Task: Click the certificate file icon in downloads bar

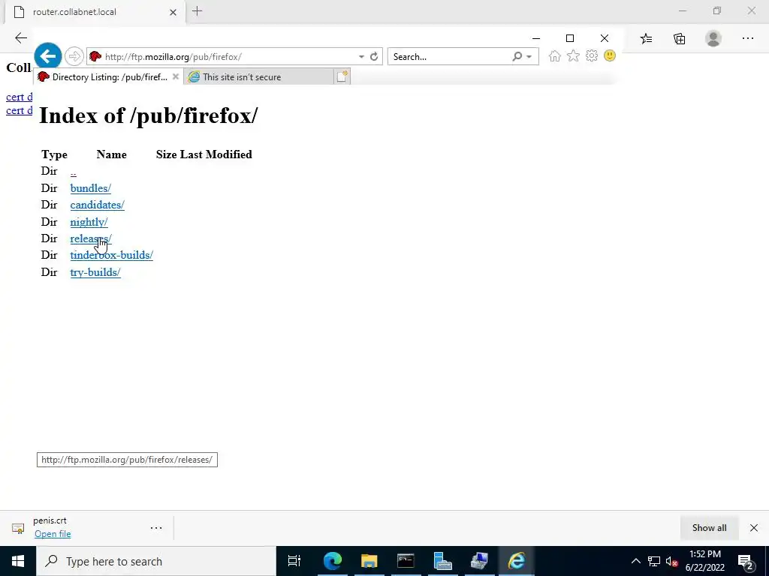Action: (x=18, y=528)
